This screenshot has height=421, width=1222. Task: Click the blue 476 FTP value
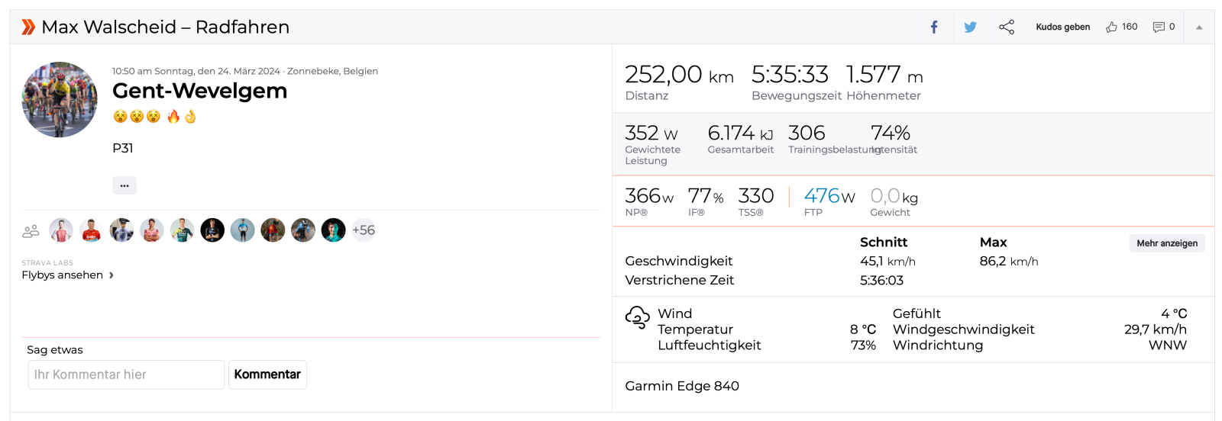(x=822, y=196)
